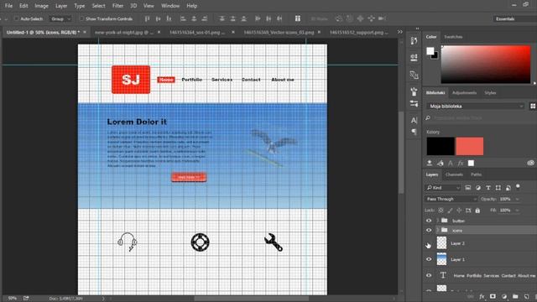Enable Show Transform Controls checkbox
The height and width of the screenshot is (302, 537).
pos(81,18)
